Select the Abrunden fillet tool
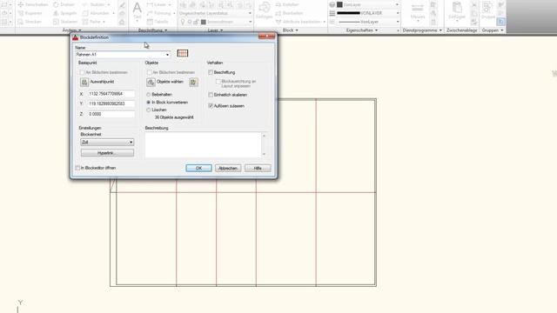This screenshot has height=313, width=557. point(96,13)
